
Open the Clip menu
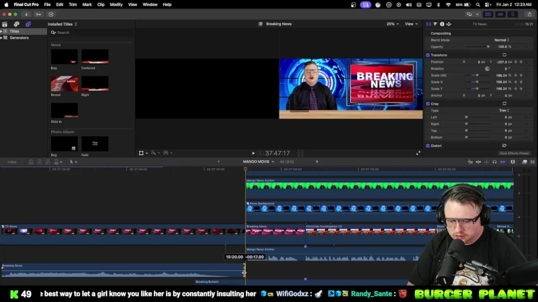pos(101,5)
